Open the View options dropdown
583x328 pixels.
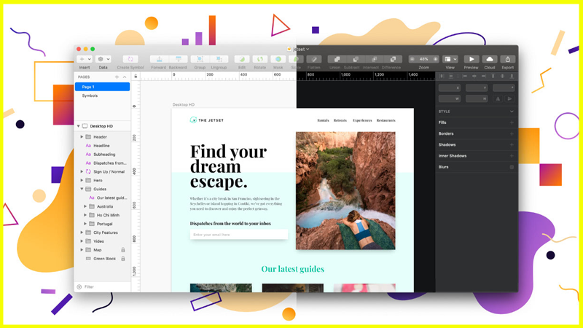(x=450, y=59)
